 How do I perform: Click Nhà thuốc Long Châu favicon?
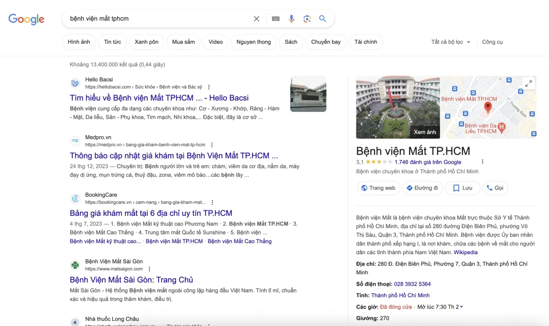point(75,322)
